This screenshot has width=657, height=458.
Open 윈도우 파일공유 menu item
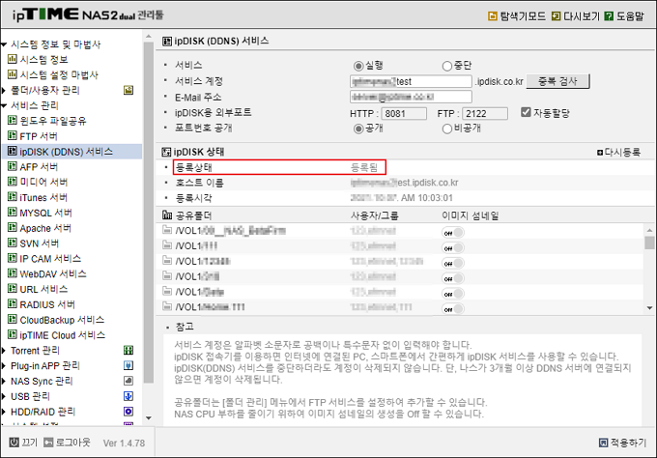(x=53, y=121)
